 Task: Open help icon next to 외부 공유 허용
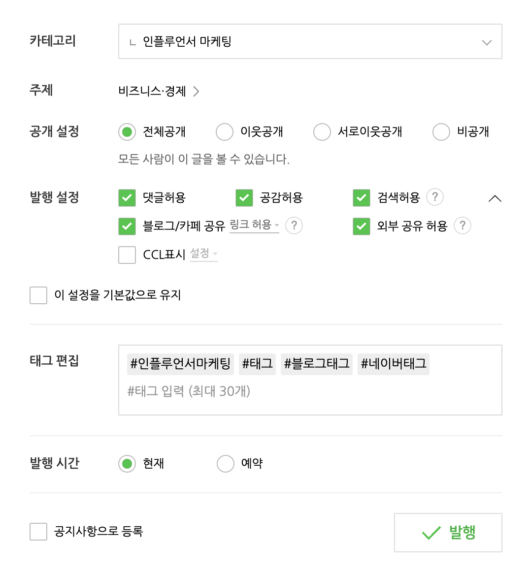(x=462, y=226)
